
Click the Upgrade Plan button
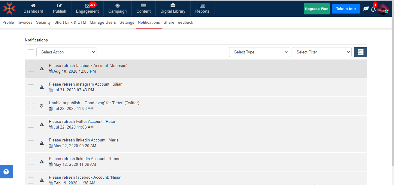pyautogui.click(x=317, y=9)
